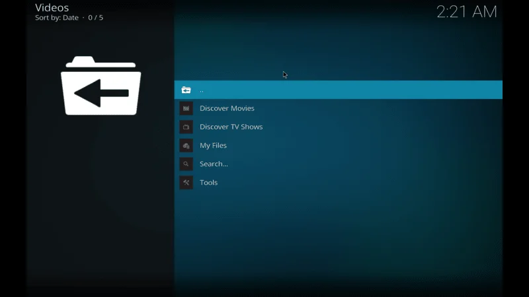
Task: Click the My Files cloud icon
Action: point(186,145)
